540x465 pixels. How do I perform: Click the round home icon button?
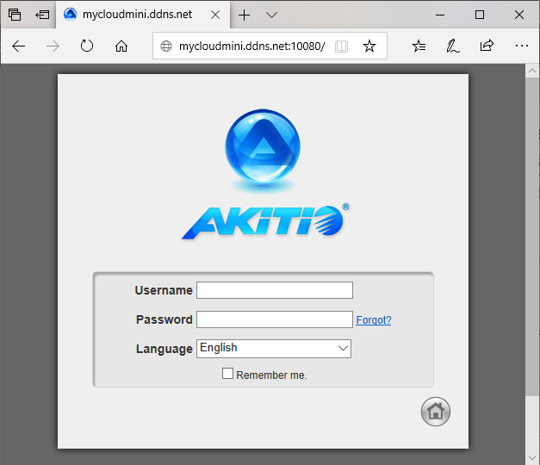[436, 412]
